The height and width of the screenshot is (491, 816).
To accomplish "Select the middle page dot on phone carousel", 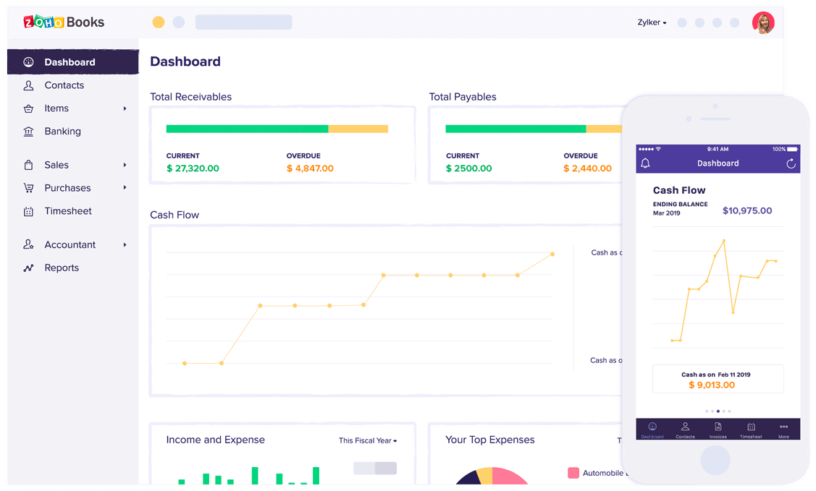I will click(x=718, y=411).
